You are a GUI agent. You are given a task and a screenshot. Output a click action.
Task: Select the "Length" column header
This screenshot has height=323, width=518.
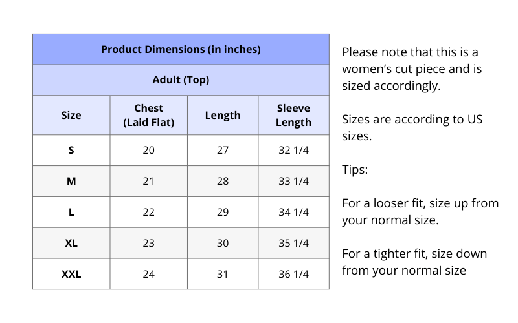tap(223, 116)
